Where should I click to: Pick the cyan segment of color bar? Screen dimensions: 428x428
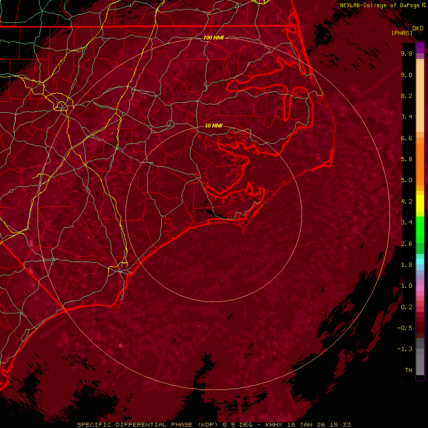click(420, 262)
